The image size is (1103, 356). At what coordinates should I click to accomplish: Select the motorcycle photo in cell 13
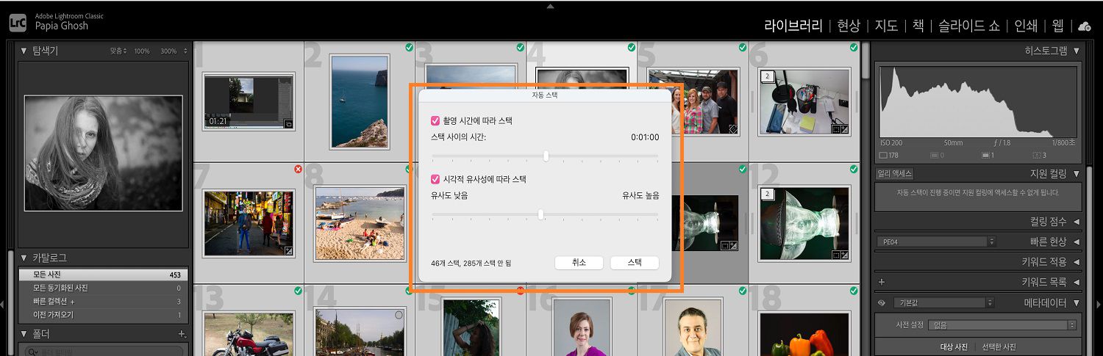coord(249,333)
